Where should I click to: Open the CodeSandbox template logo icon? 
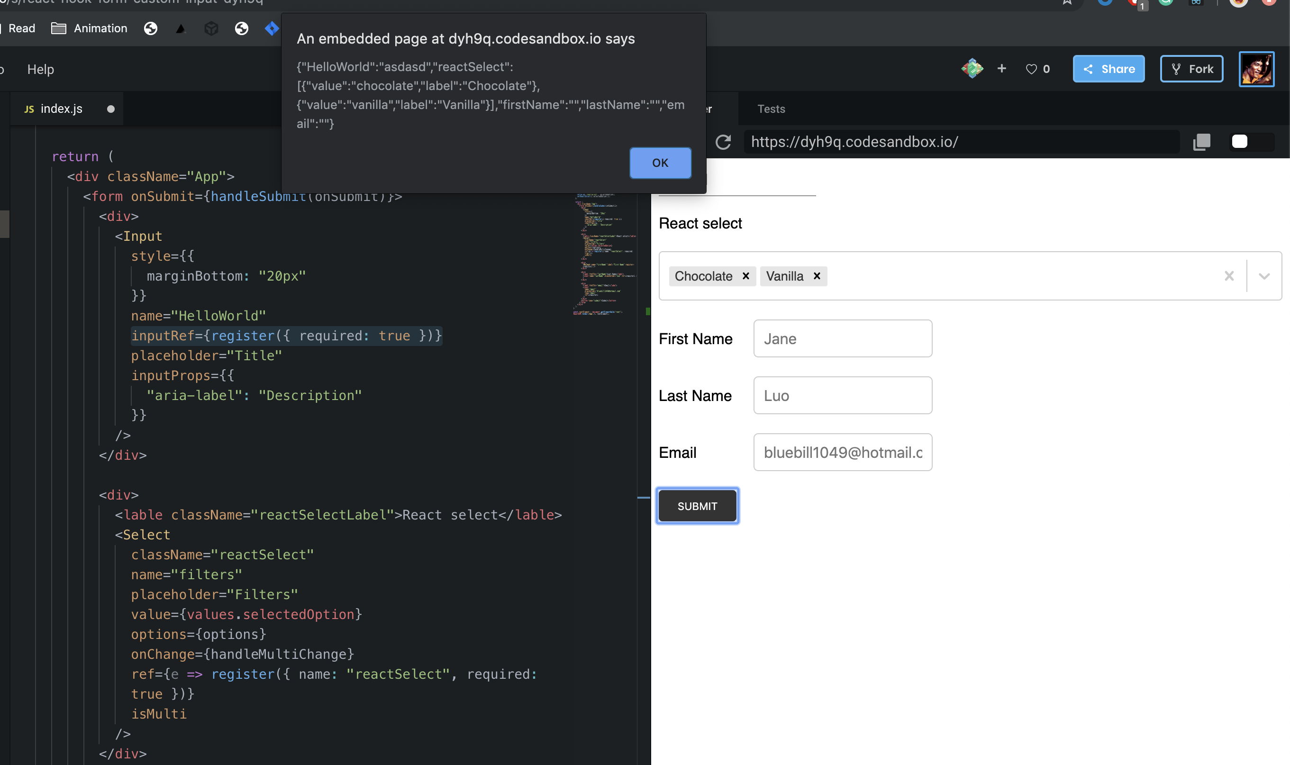(x=972, y=68)
